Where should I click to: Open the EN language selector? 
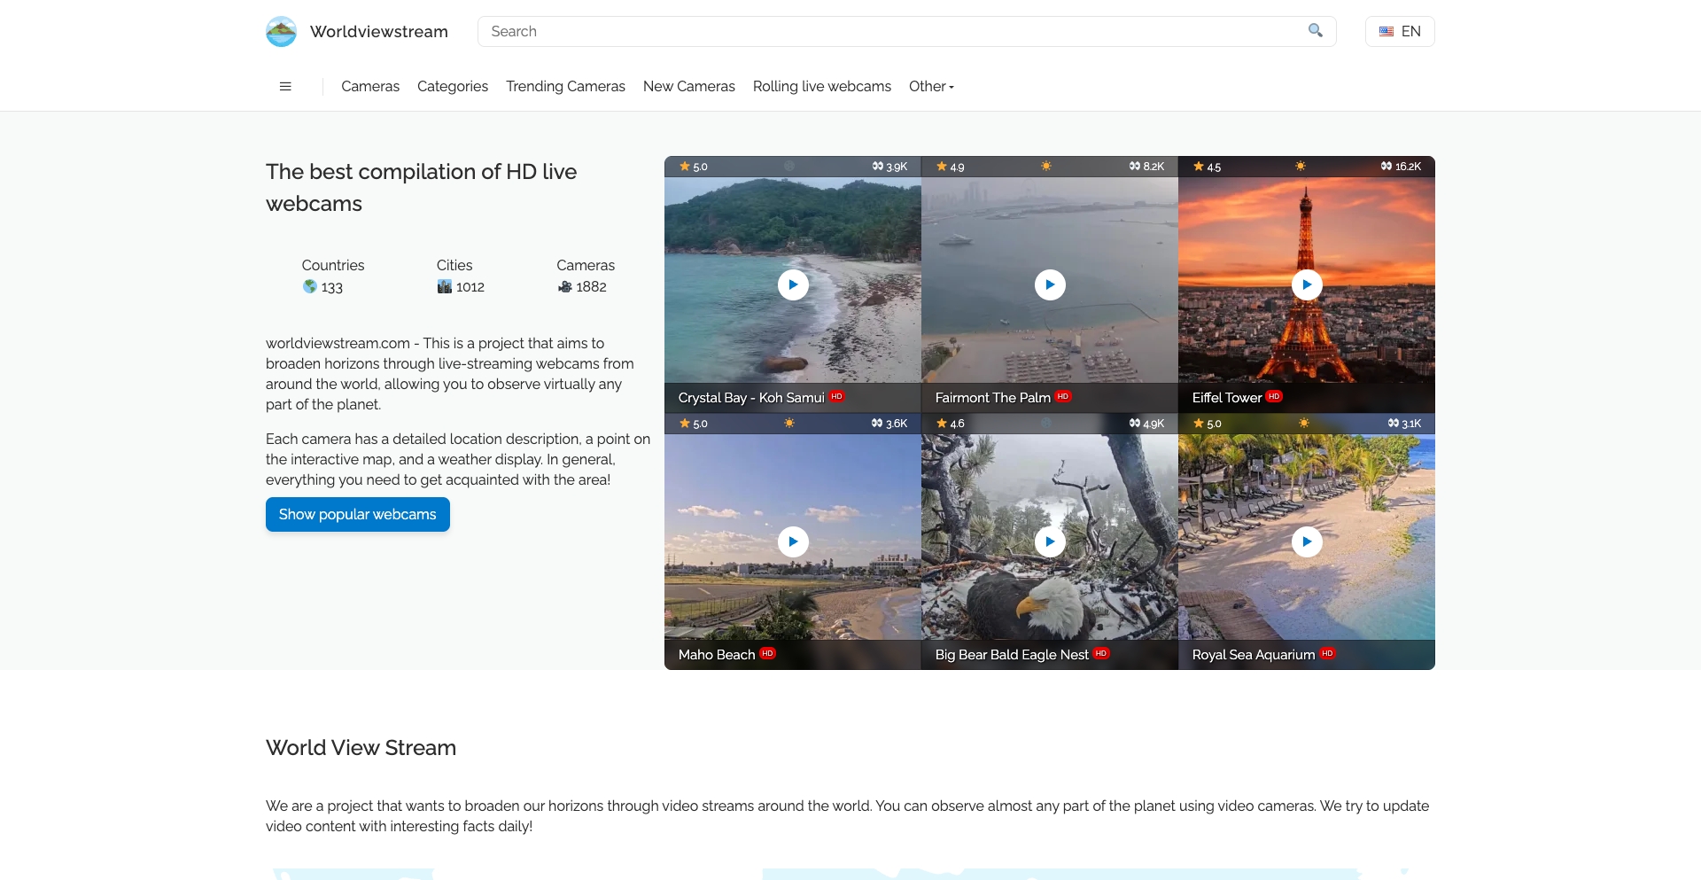pos(1400,31)
